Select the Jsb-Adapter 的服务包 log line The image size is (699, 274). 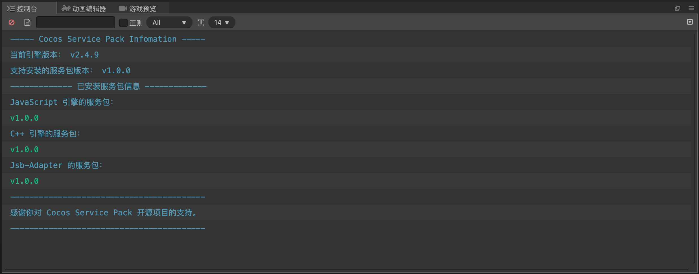coord(56,165)
